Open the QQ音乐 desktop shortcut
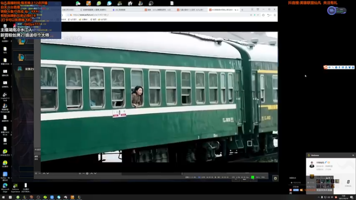Screen dimensions: 356x200 (5, 164)
